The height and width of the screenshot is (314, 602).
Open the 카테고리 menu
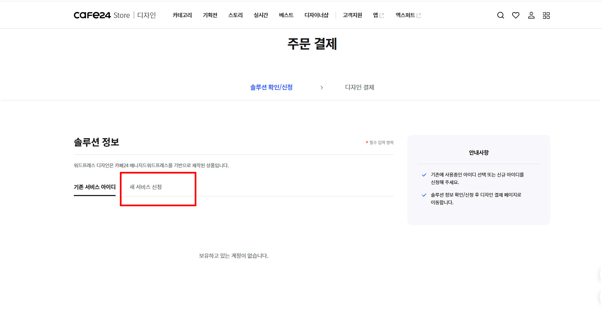click(x=182, y=15)
